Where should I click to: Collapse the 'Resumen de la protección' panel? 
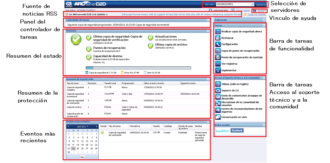tap(208, 79)
